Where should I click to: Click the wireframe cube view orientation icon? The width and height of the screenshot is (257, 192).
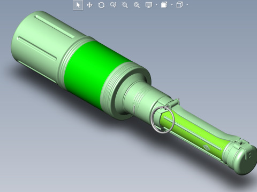[x=179, y=5]
